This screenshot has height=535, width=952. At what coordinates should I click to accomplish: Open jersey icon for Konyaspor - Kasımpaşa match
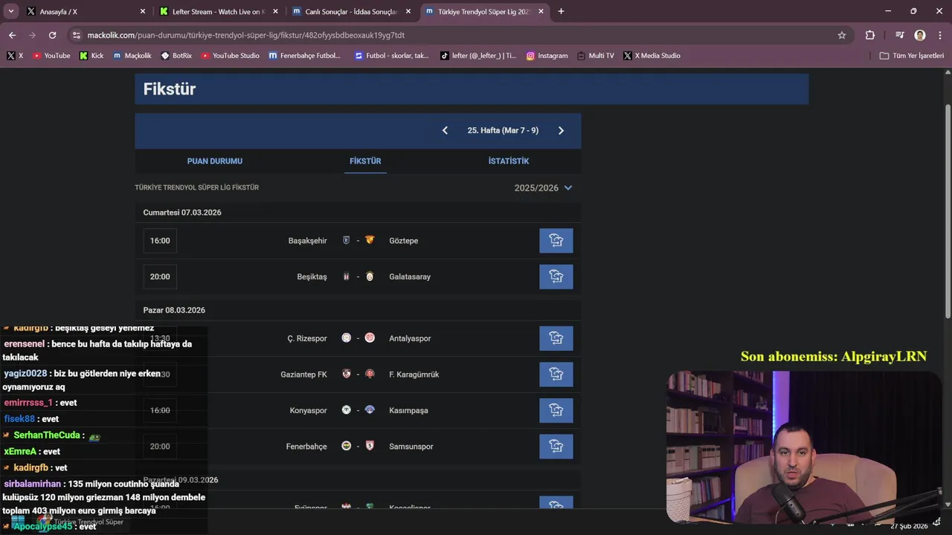point(556,410)
